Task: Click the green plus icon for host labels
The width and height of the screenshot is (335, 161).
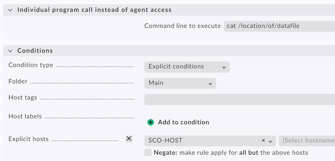Action: (x=151, y=122)
